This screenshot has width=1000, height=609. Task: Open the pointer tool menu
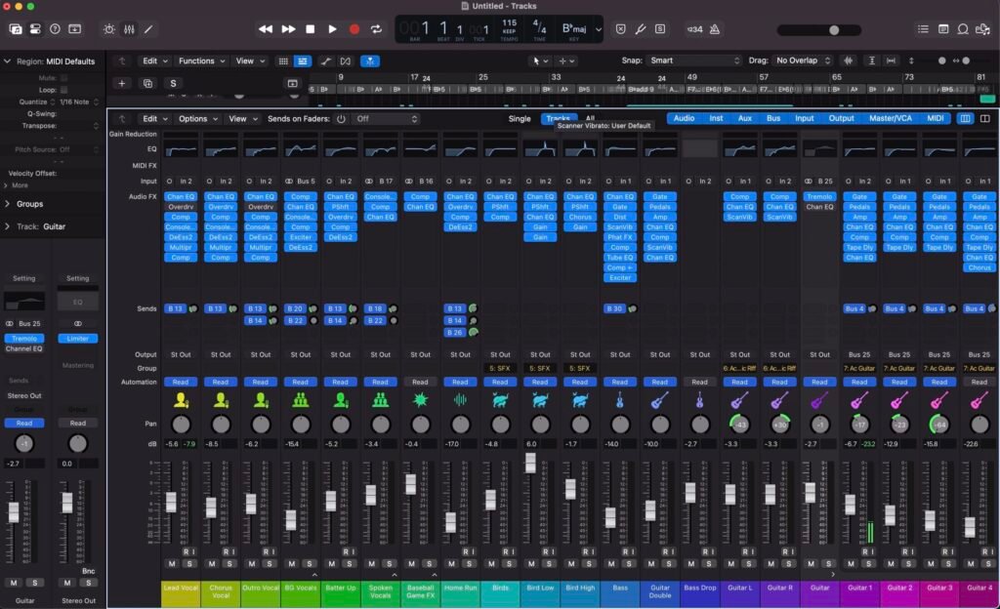[539, 61]
